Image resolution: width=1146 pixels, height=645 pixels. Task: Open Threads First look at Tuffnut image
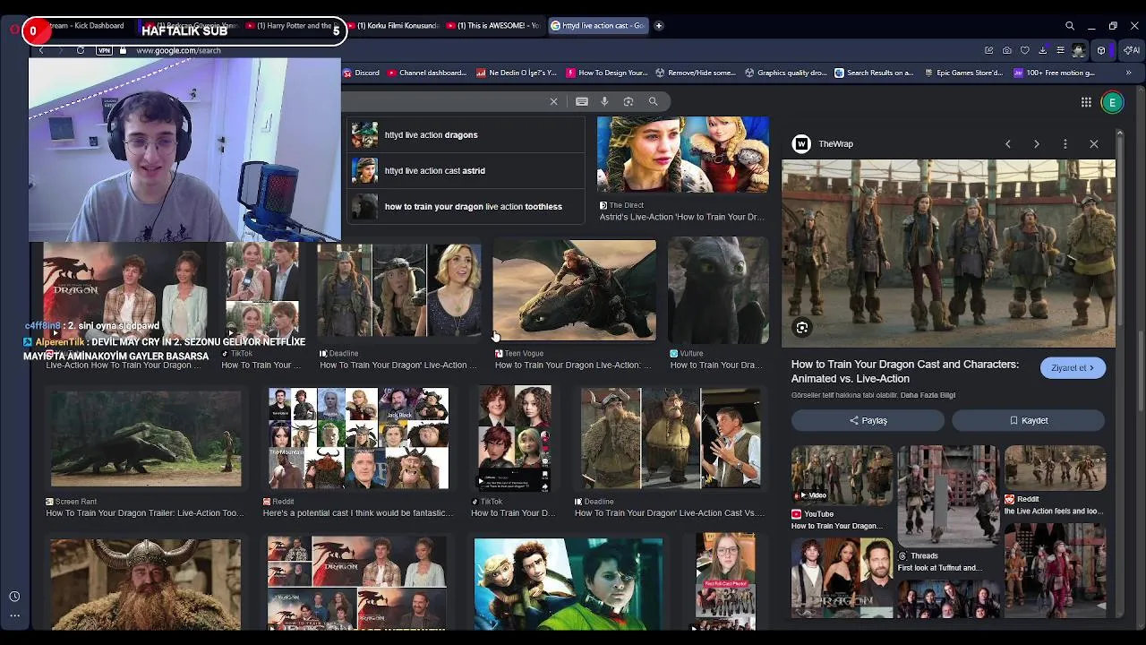[948, 495]
